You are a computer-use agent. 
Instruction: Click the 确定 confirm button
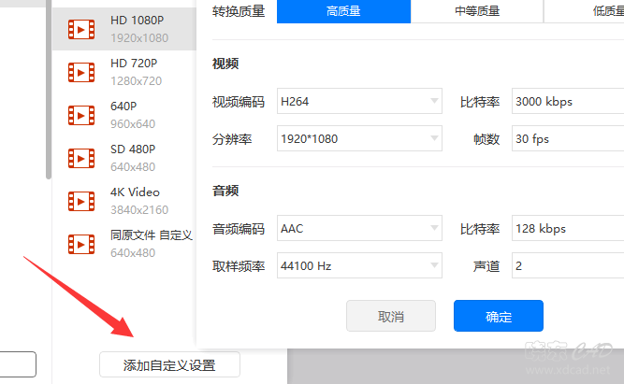point(499,316)
